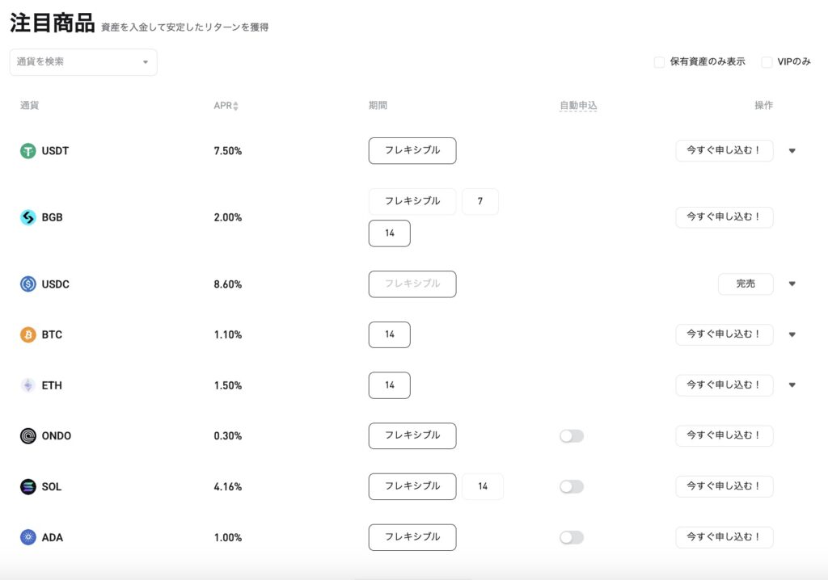
Task: Open the 通貨を検索 currency dropdown
Action: [83, 62]
